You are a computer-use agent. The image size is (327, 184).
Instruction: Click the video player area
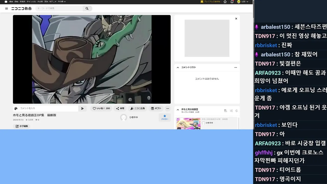(92, 59)
